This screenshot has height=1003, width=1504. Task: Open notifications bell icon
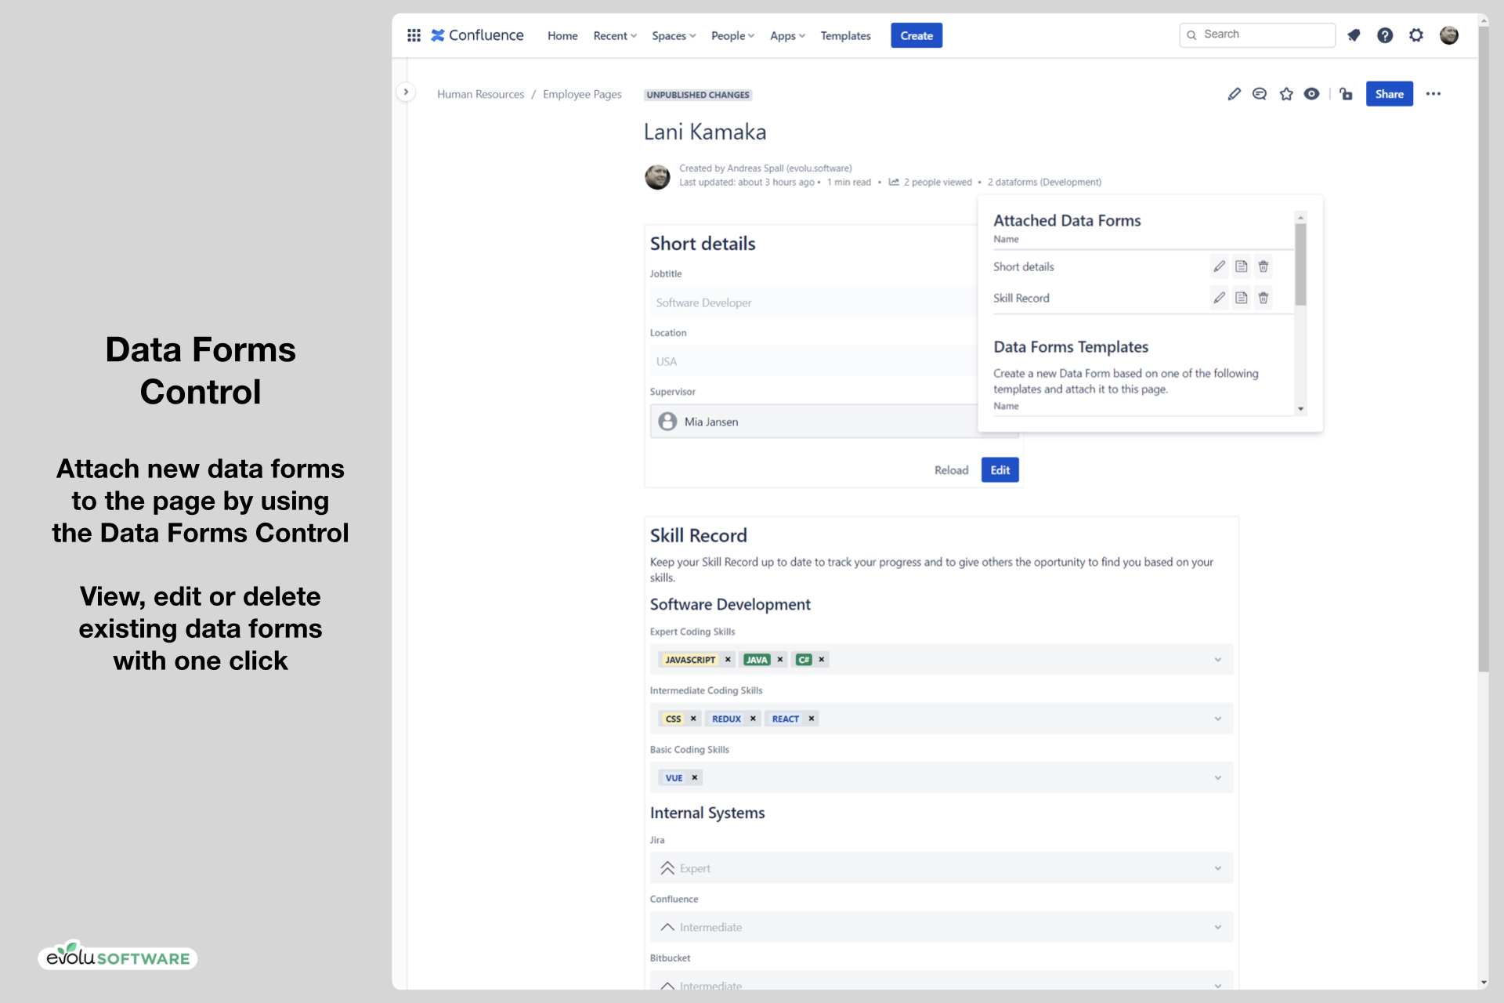[1354, 35]
